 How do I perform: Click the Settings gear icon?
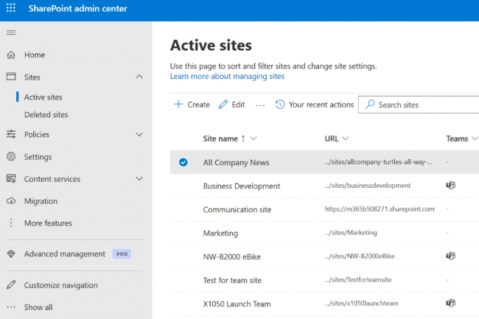click(11, 157)
